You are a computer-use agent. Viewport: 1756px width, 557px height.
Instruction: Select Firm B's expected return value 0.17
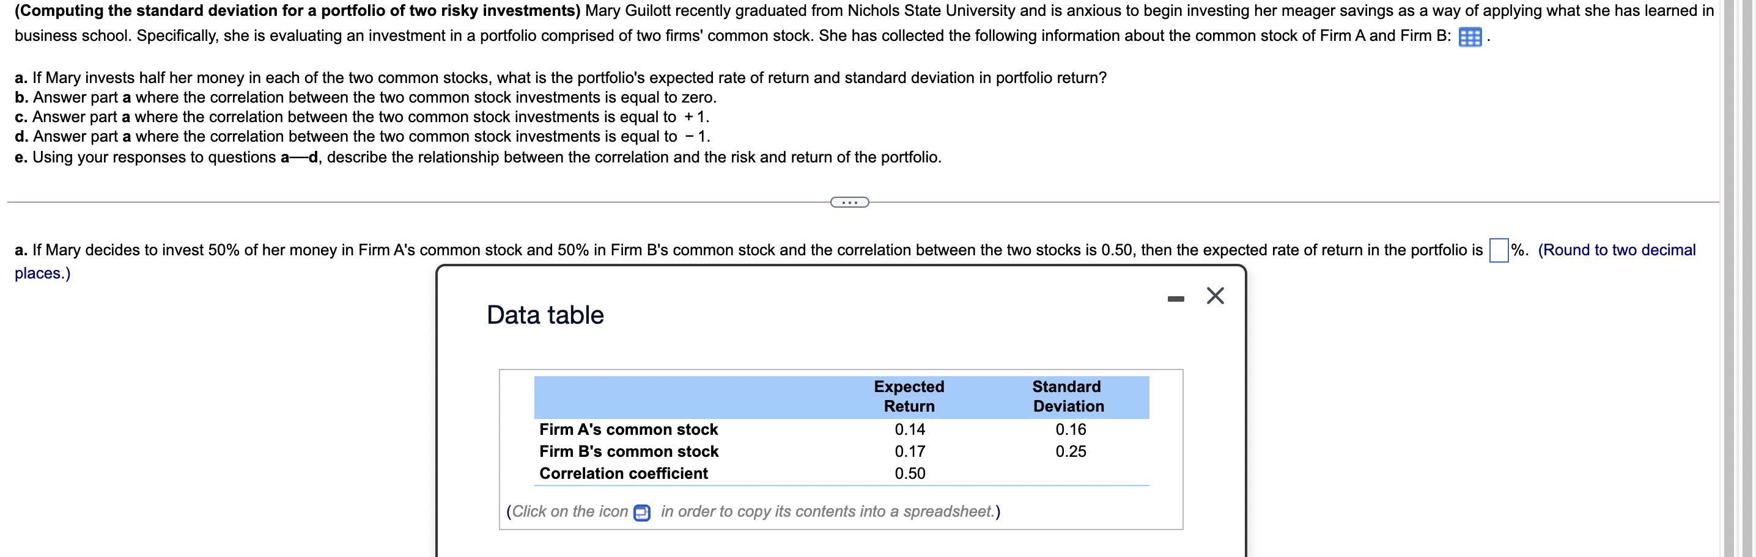coord(909,451)
